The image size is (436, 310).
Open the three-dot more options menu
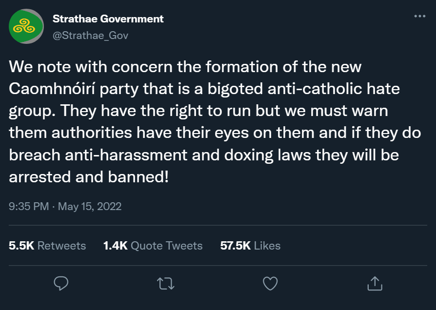419,16
